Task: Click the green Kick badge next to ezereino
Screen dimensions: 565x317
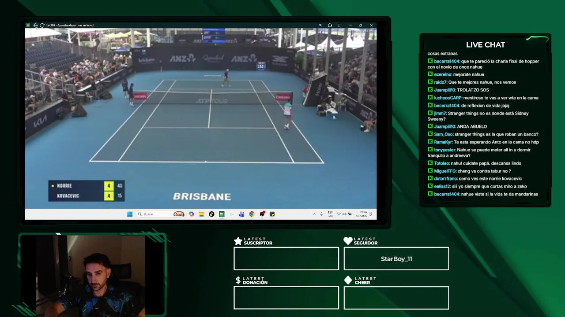Action: coord(430,74)
